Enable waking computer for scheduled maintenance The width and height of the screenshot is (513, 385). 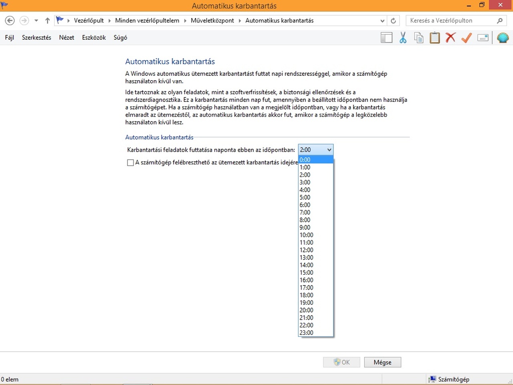click(130, 162)
